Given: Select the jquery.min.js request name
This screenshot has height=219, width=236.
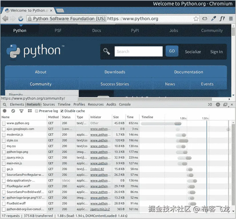Looking at the screenshot, I should pos(15,158).
